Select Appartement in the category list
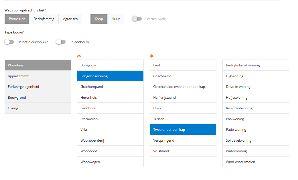The height and width of the screenshot is (180, 298). pos(38,76)
